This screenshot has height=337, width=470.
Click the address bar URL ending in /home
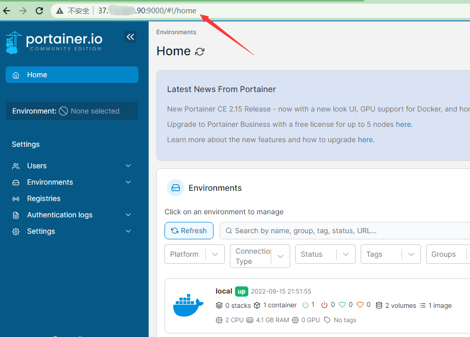click(x=147, y=11)
